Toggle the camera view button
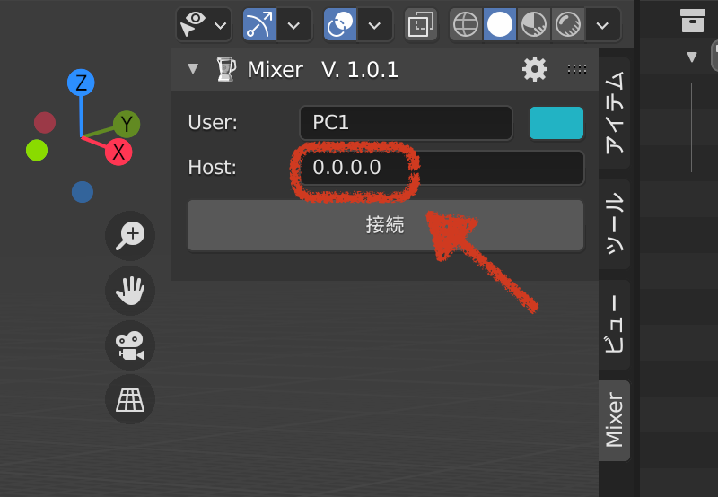The width and height of the screenshot is (718, 497). click(130, 345)
